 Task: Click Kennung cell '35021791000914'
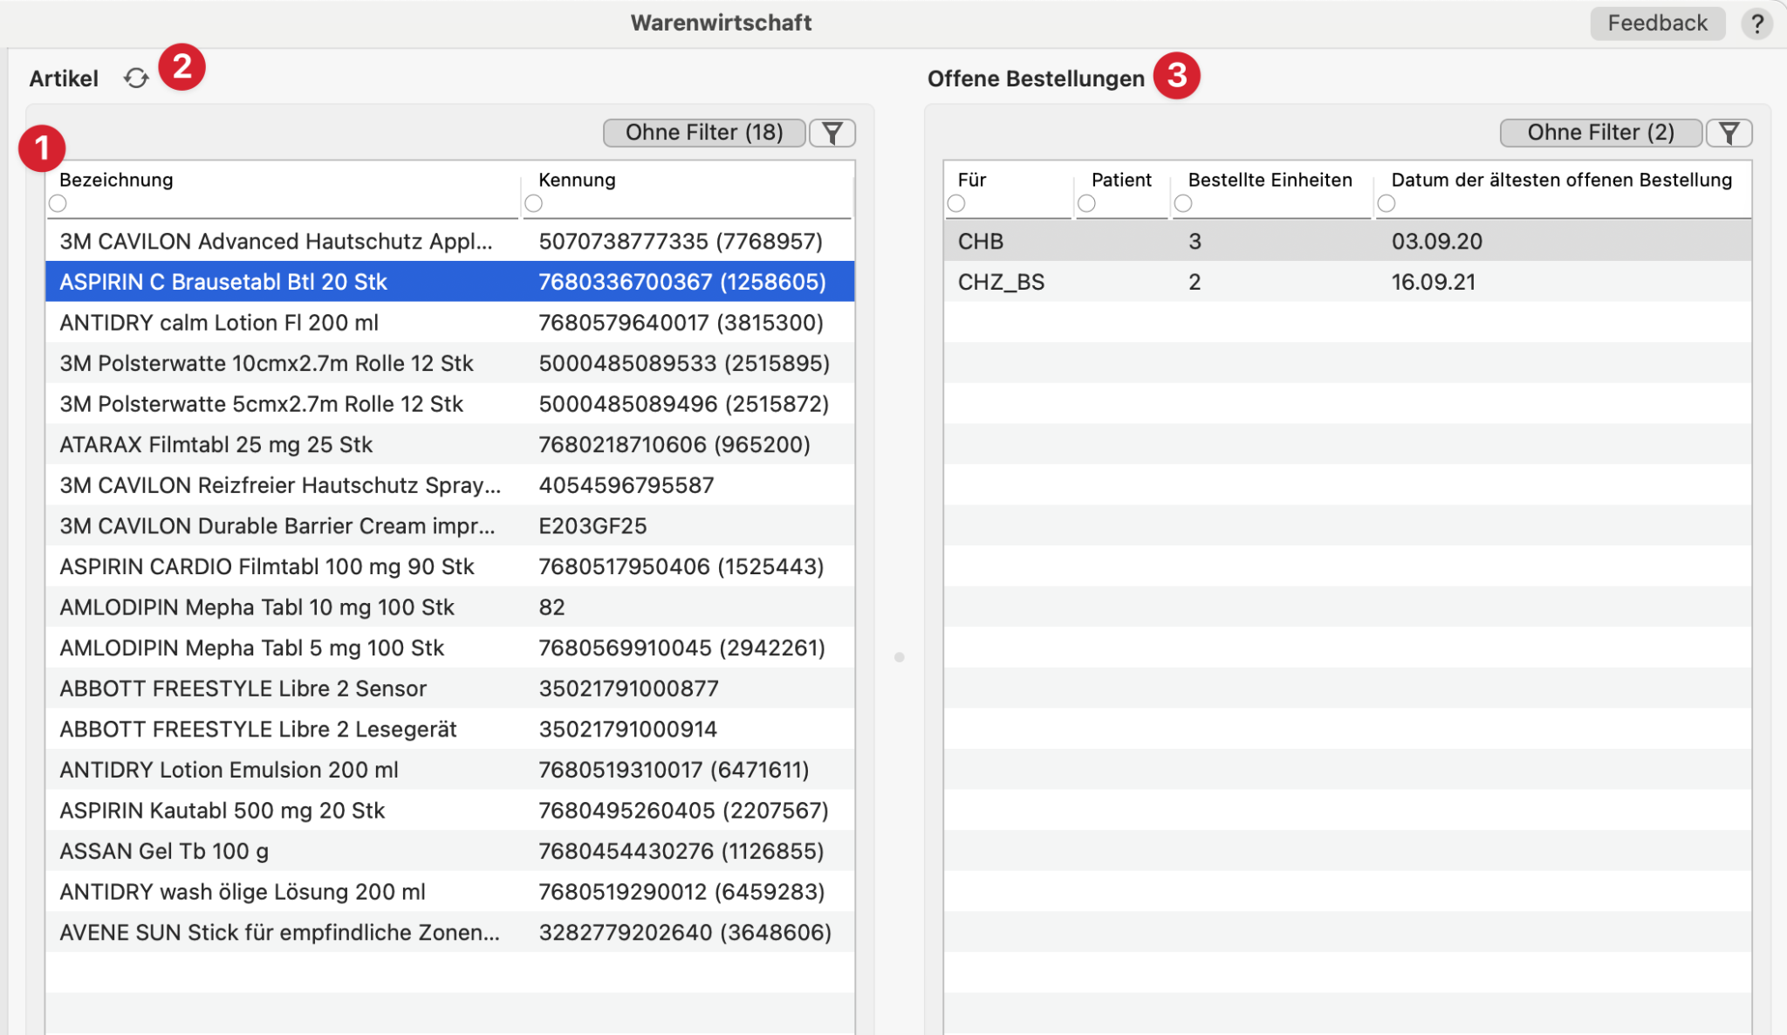(627, 729)
